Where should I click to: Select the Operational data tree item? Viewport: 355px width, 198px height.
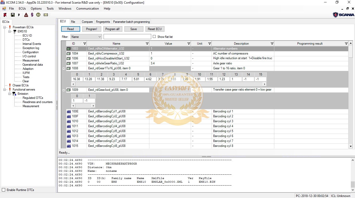tap(33, 65)
